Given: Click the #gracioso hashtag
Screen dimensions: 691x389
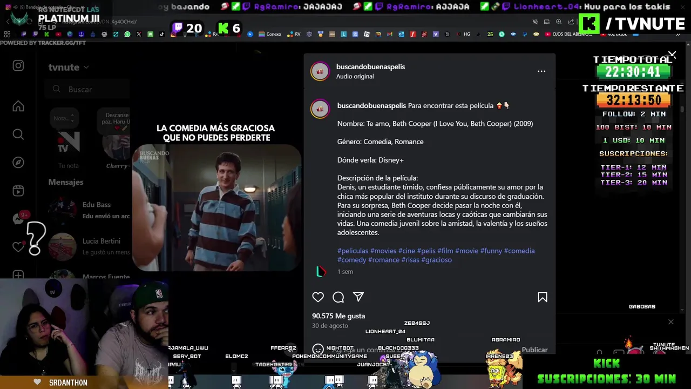Looking at the screenshot, I should (436, 260).
